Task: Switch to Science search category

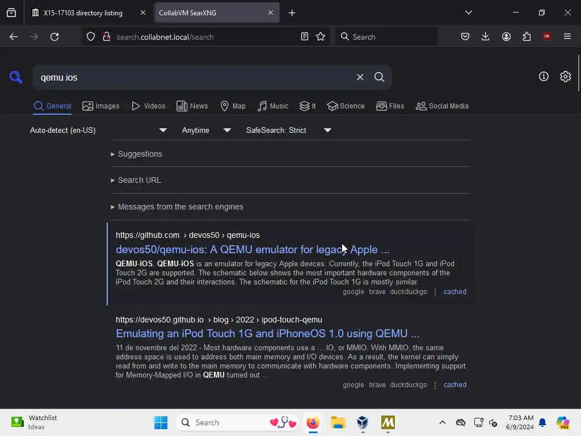Action: coord(346,106)
